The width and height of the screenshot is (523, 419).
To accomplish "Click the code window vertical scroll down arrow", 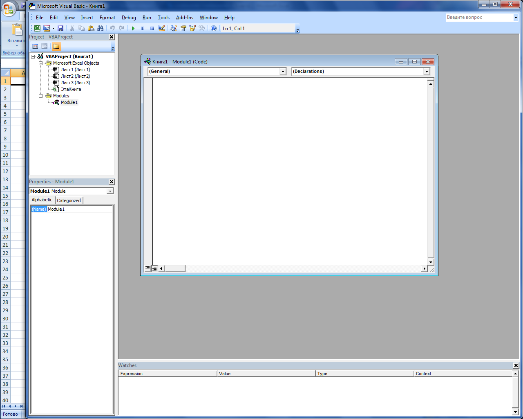I will pos(431,262).
